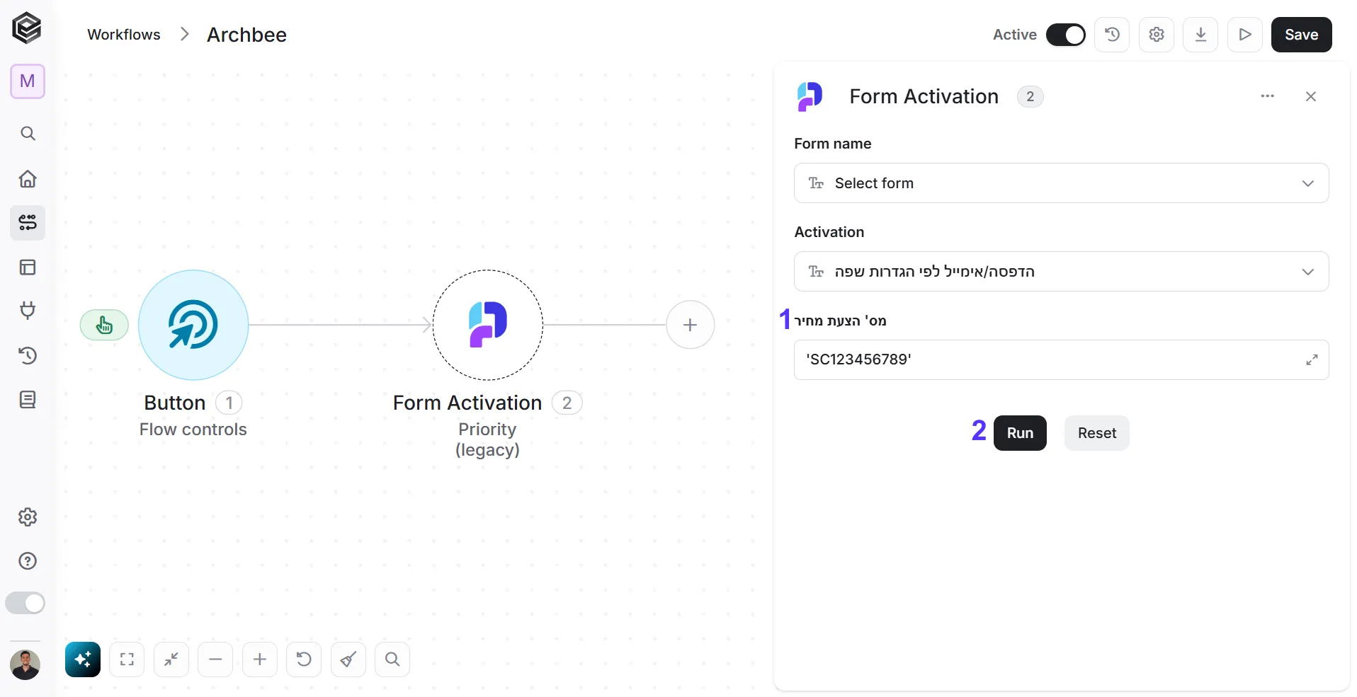Add a step with the plus node
The height and width of the screenshot is (697, 1357).
pyautogui.click(x=691, y=325)
